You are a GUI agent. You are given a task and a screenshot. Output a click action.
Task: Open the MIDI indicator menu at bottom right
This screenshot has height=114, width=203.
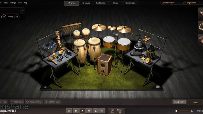tap(200, 111)
